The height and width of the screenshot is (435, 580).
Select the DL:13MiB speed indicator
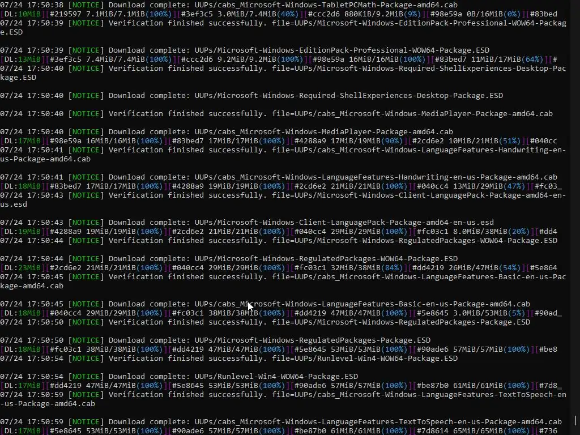pyautogui.click(x=23, y=59)
